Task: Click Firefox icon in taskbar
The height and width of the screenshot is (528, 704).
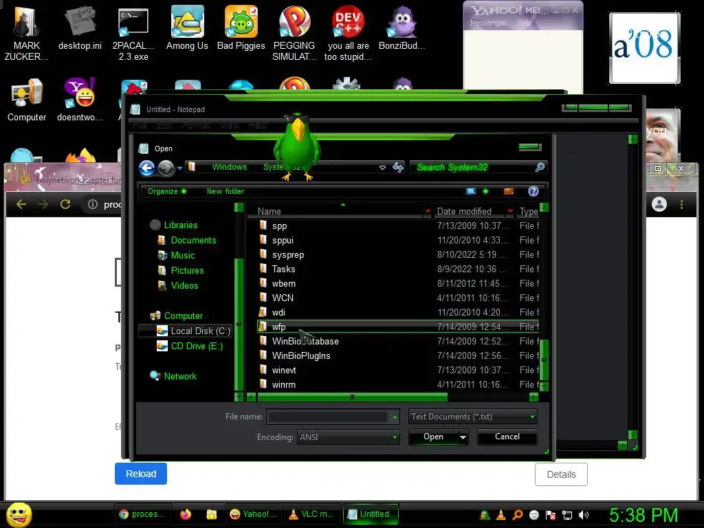Action: pyautogui.click(x=186, y=514)
